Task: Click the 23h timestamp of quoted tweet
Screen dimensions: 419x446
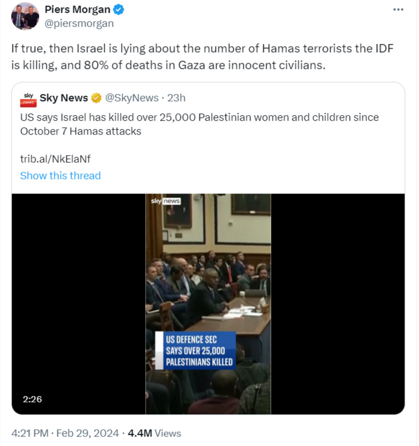Action: pyautogui.click(x=176, y=98)
